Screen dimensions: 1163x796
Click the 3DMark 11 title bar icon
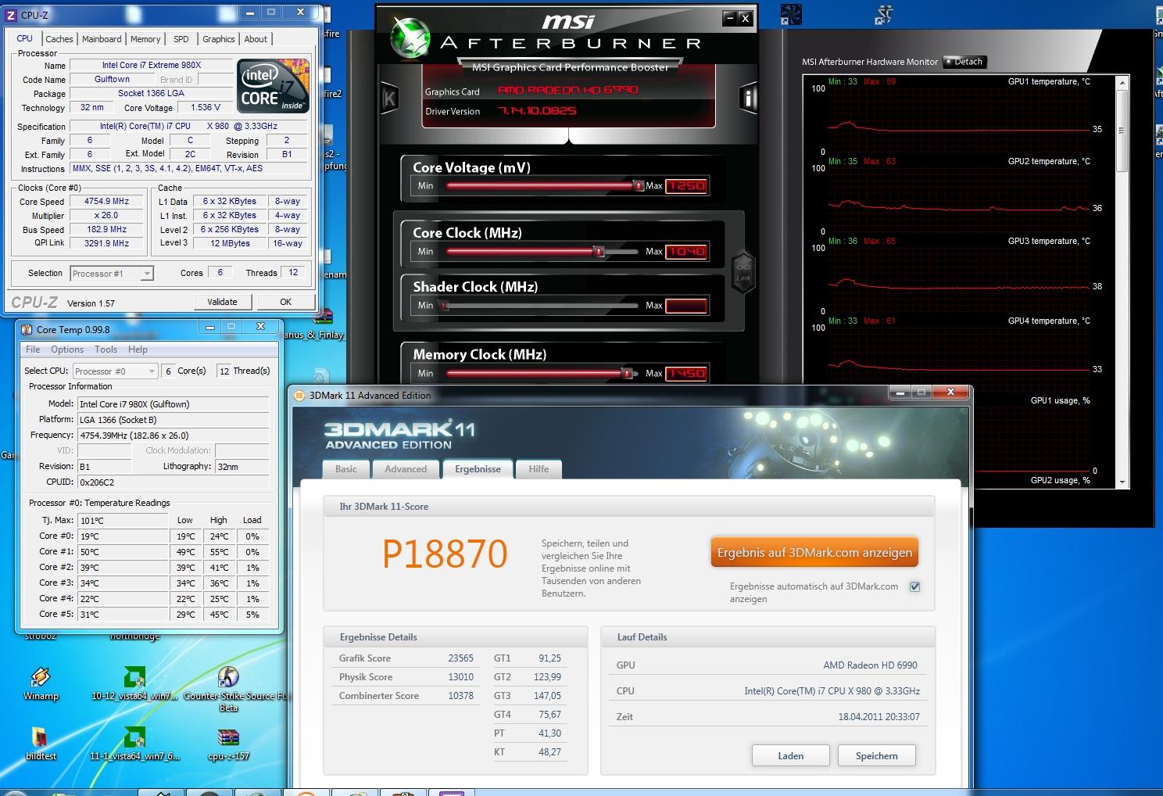299,395
